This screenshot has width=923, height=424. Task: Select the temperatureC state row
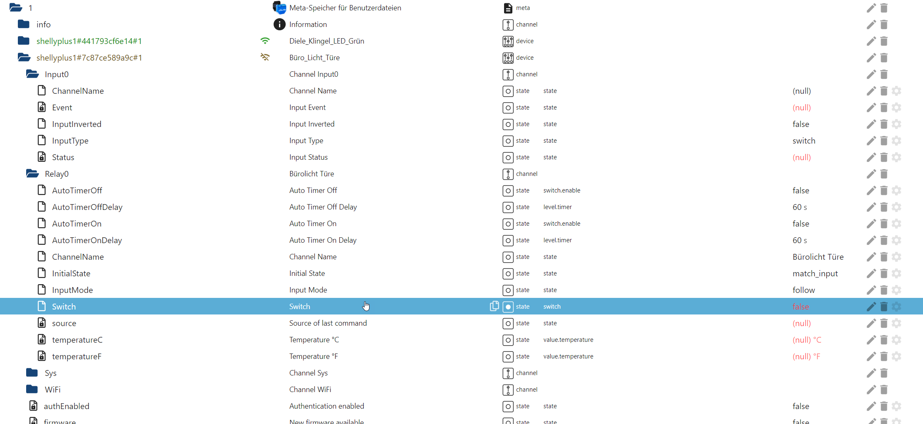pyautogui.click(x=77, y=340)
